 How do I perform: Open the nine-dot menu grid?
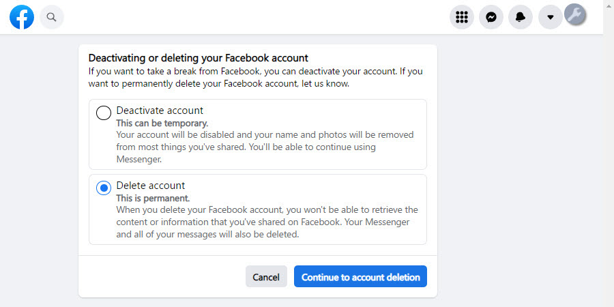[x=462, y=17]
